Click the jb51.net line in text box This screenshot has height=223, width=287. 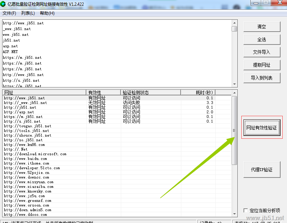[12, 40]
